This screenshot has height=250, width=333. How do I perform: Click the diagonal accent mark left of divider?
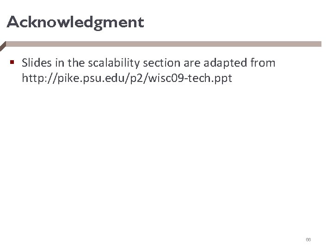tap(3, 45)
